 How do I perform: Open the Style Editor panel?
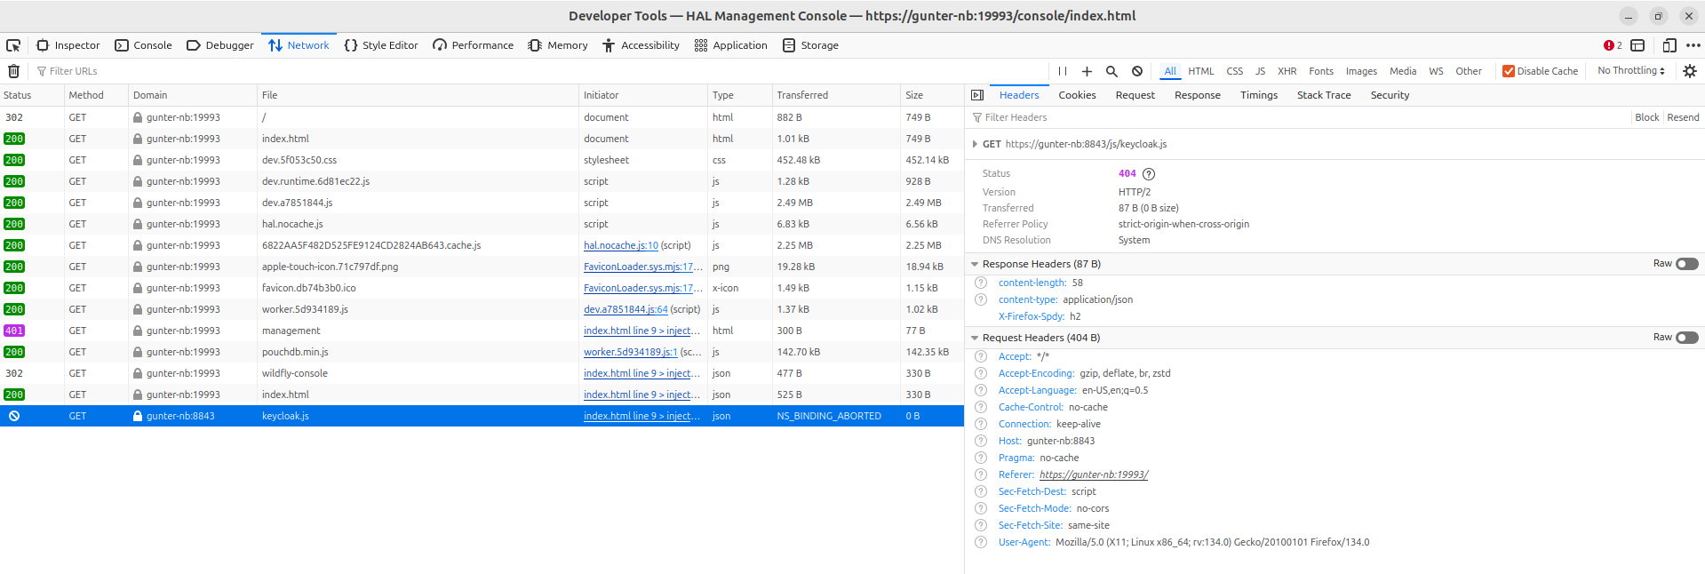(x=381, y=45)
